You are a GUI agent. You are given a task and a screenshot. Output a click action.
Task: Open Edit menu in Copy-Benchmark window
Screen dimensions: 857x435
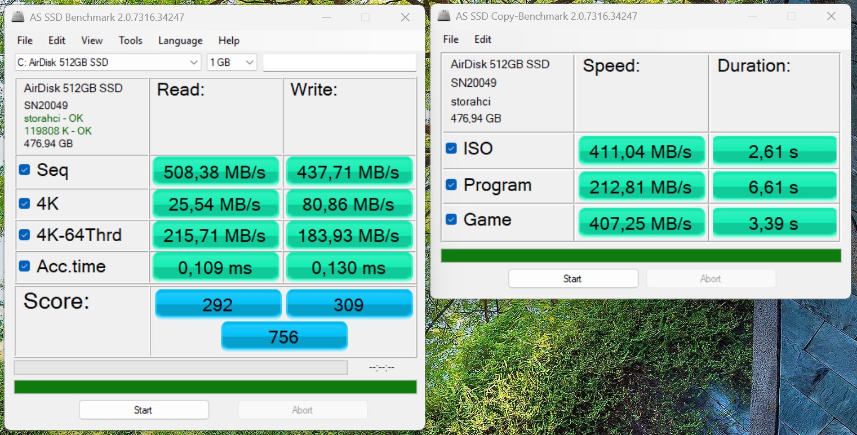pos(482,39)
